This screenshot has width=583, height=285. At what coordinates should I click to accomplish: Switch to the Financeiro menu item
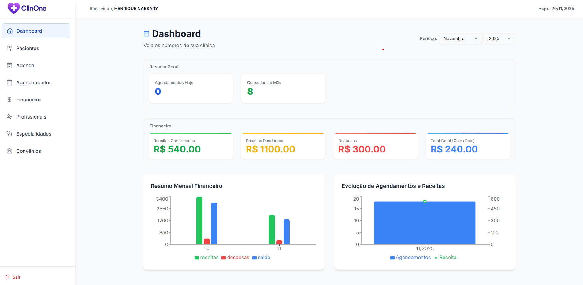[x=28, y=99]
